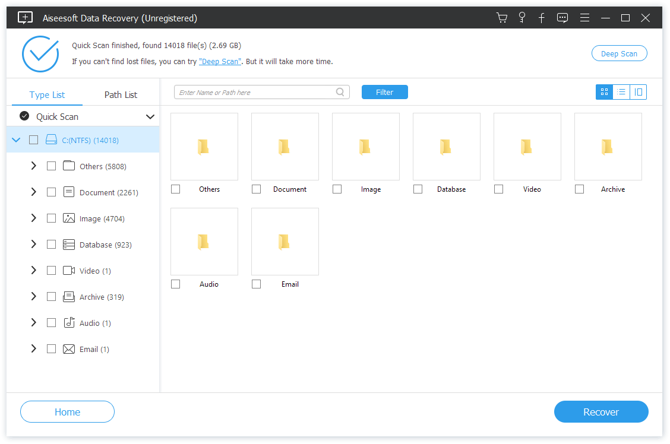Check the Video (1) tree checkbox
Screen dimensions: 670x444
(x=51, y=270)
